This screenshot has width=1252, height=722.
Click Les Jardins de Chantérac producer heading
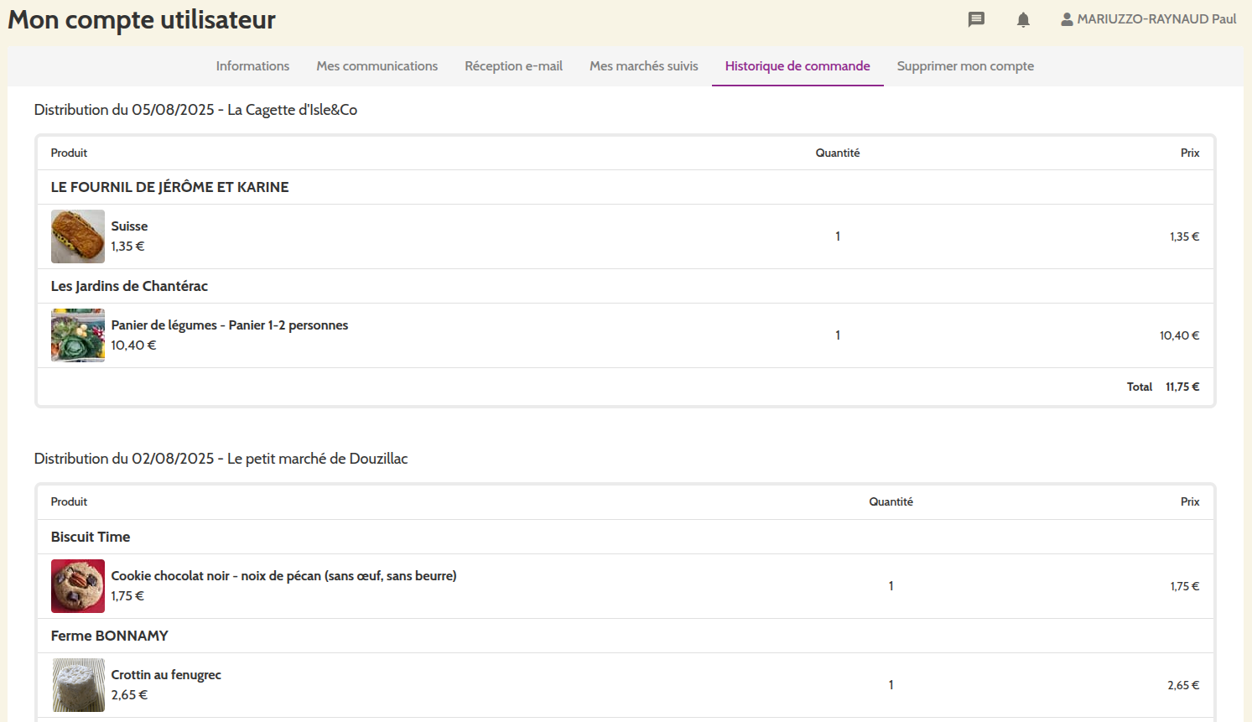[x=129, y=286]
